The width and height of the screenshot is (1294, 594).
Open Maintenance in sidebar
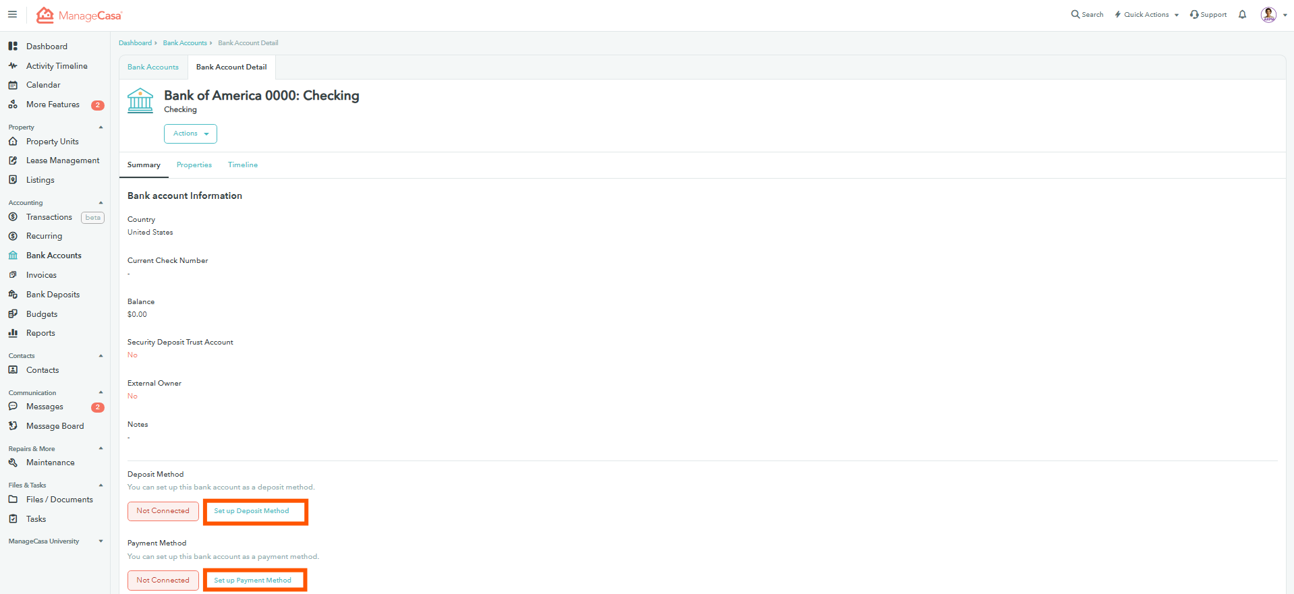pos(51,463)
